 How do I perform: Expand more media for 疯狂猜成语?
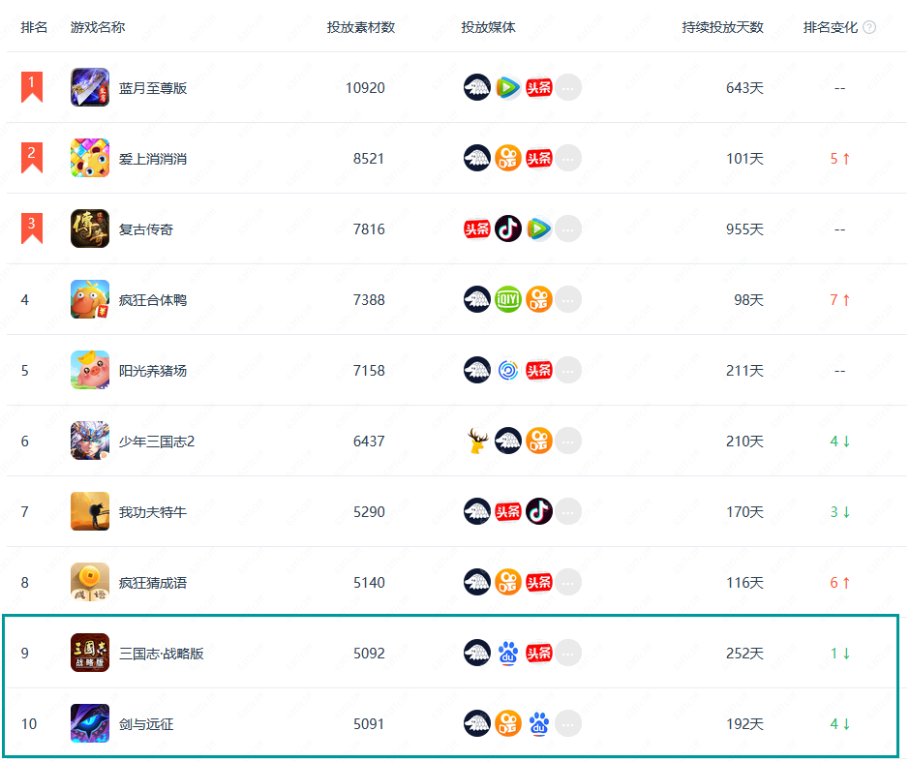pyautogui.click(x=568, y=582)
